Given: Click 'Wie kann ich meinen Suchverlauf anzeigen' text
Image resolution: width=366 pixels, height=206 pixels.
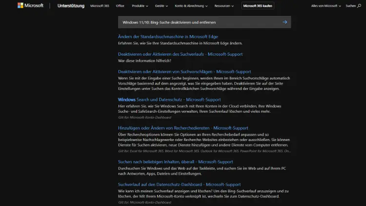Looking at the screenshot, I should [203, 194].
